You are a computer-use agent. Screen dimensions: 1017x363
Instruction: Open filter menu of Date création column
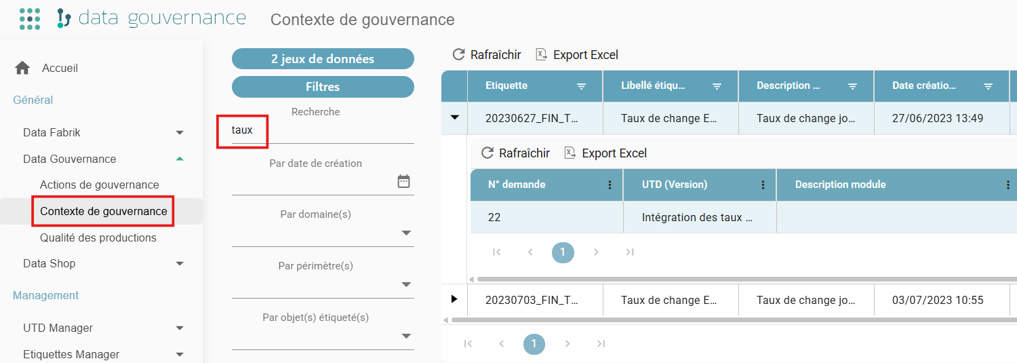point(988,86)
